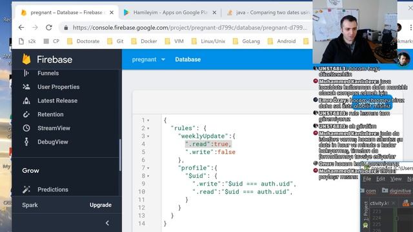
Task: Open the Android bookmark folder
Action: tap(281, 41)
